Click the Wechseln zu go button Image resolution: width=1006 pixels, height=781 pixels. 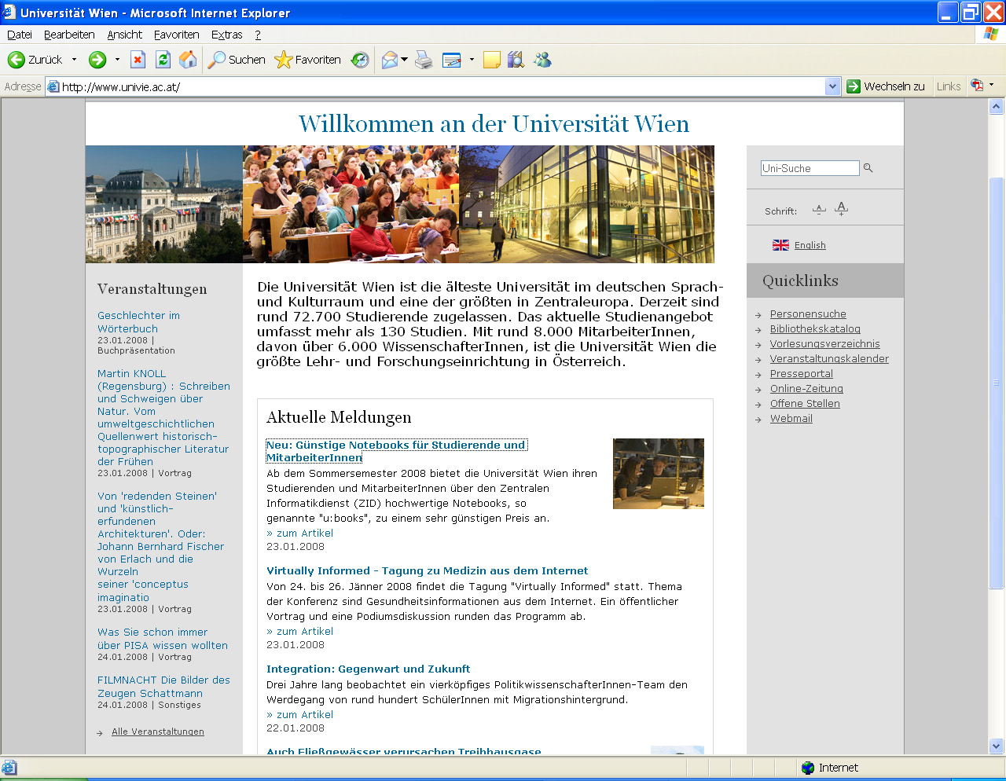pyautogui.click(x=886, y=86)
